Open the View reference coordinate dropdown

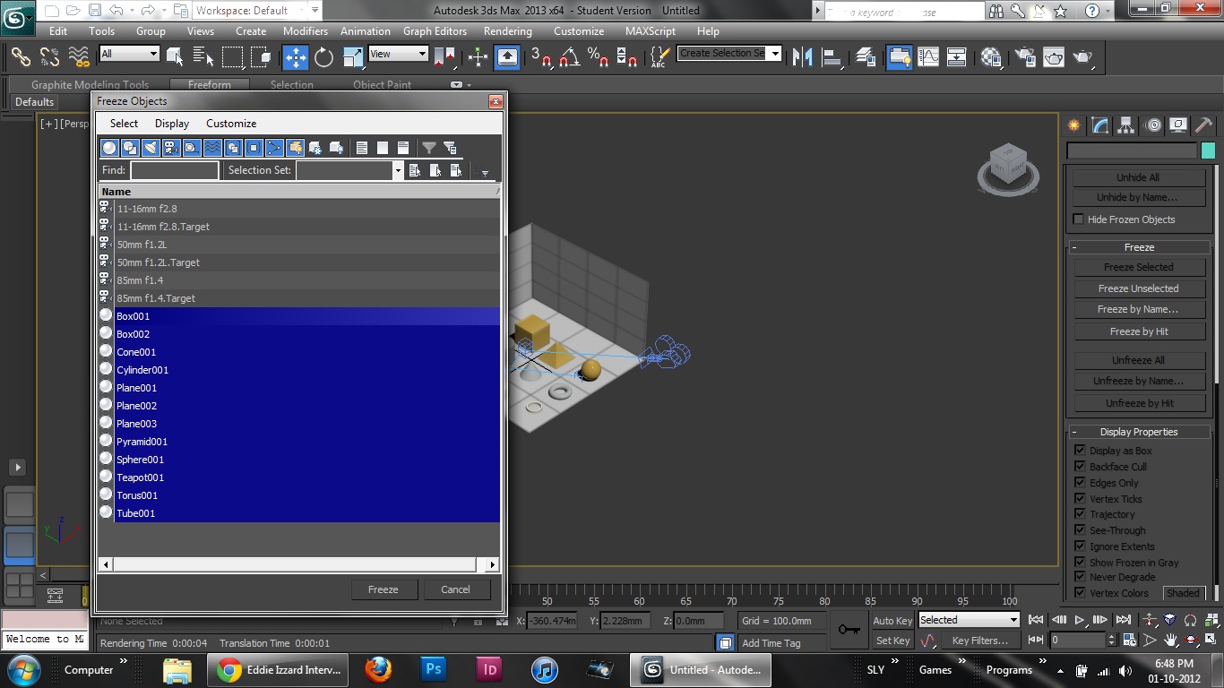coord(398,54)
